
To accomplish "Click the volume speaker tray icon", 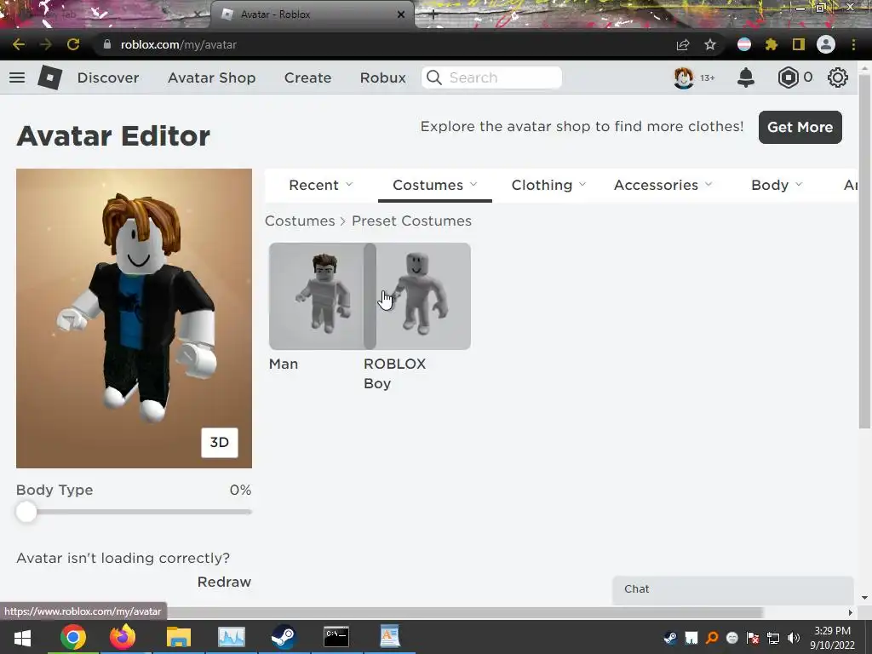I will click(794, 638).
